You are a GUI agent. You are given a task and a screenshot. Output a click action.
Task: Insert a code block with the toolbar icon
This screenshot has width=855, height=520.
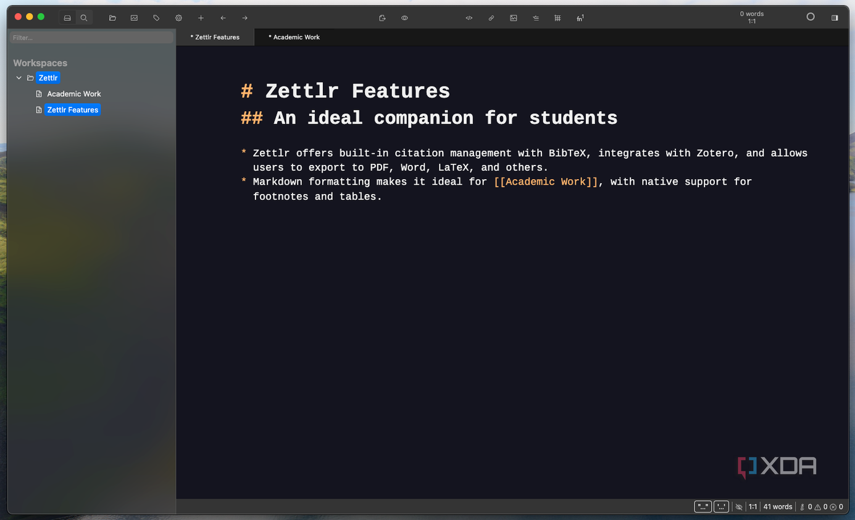469,18
